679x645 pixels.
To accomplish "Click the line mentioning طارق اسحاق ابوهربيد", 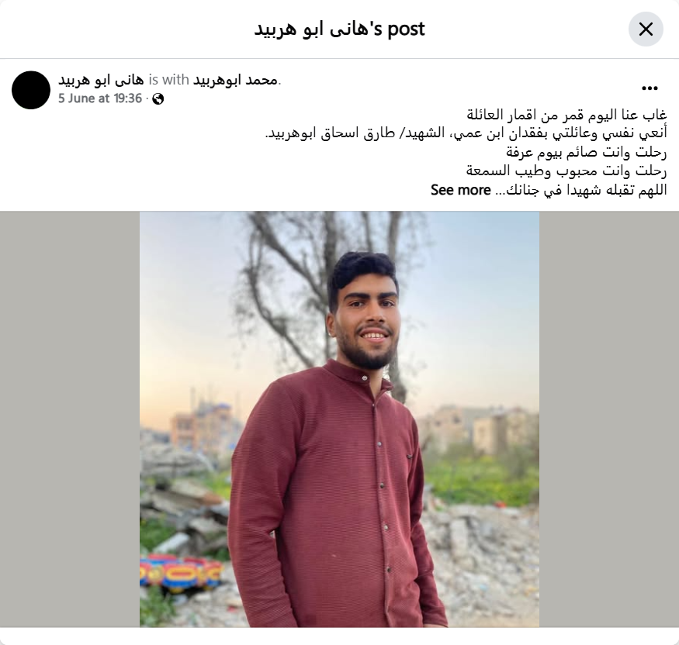I will coord(466,133).
